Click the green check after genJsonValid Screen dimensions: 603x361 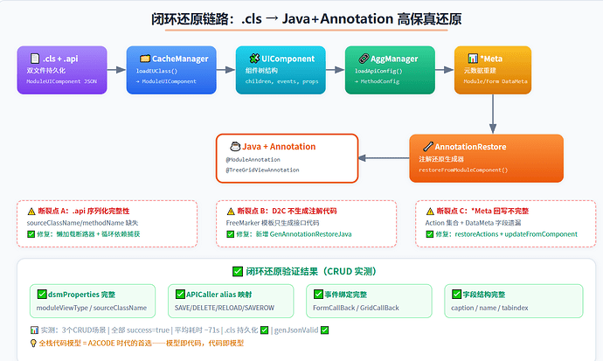pyautogui.click(x=324, y=330)
